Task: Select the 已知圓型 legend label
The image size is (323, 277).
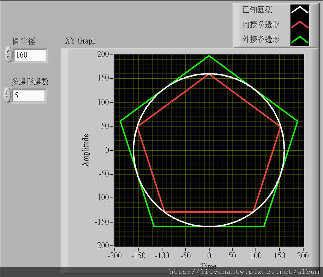Action: 257,9
